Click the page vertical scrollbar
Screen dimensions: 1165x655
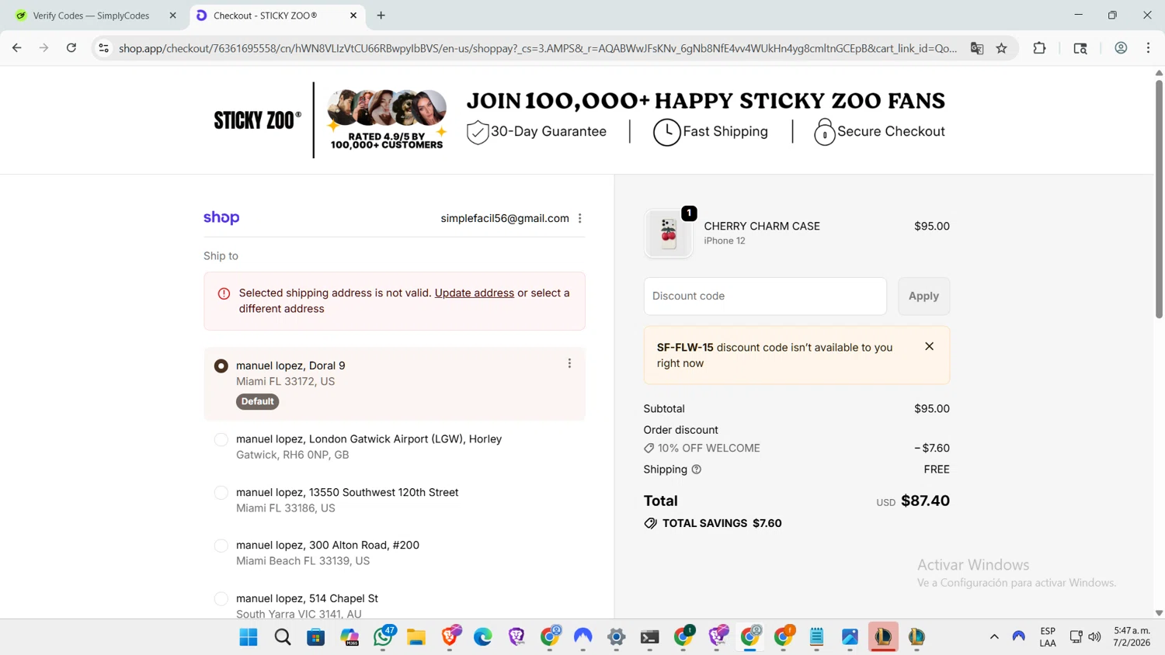(1159, 198)
